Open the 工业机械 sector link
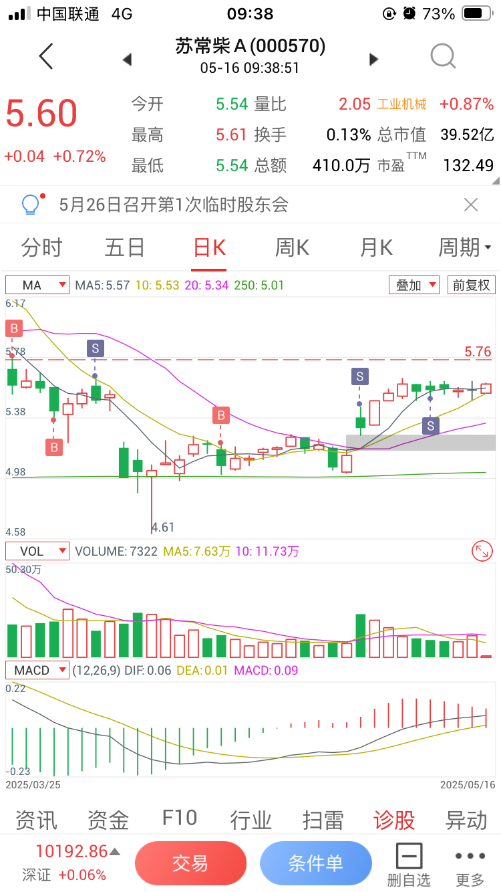 402,104
